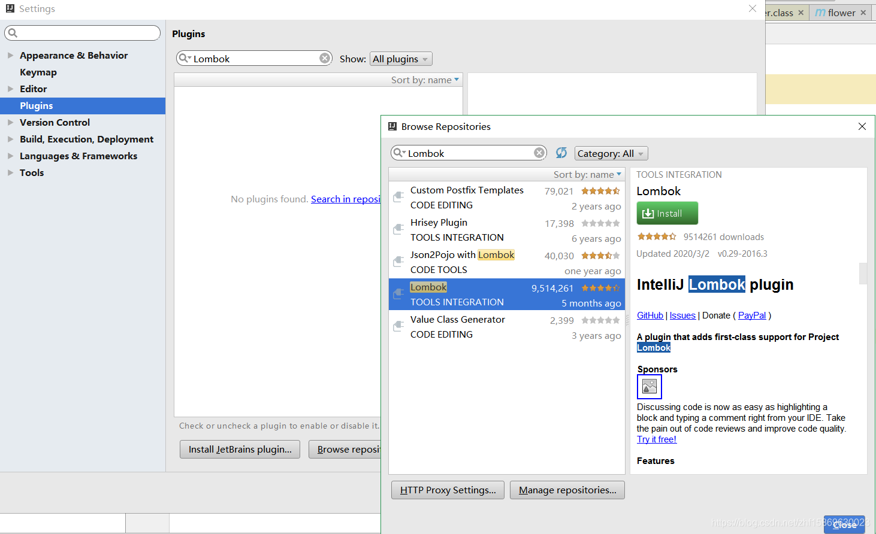Open the Category: All dropdown

pyautogui.click(x=611, y=153)
